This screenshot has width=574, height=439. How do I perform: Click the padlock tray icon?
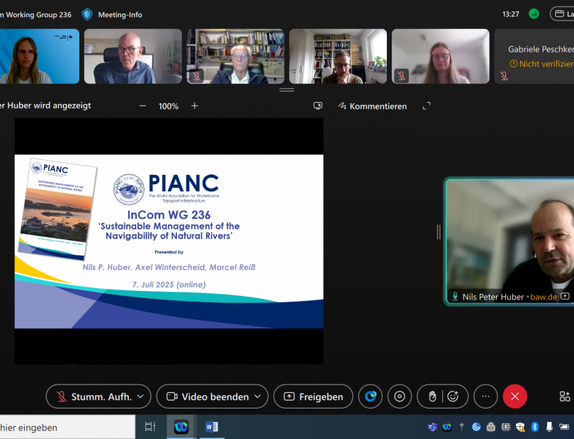pyautogui.click(x=491, y=427)
